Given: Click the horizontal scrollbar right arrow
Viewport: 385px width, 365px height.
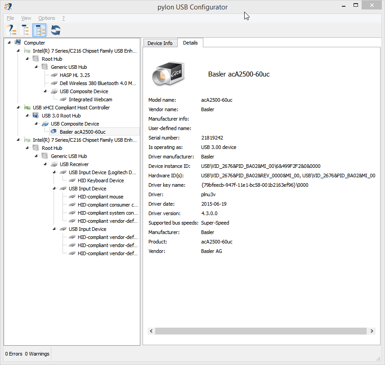Looking at the screenshot, I should click(x=372, y=331).
